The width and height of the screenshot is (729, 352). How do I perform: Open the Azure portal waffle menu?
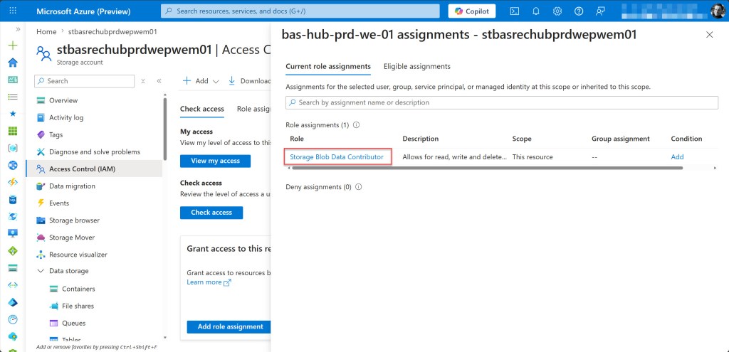tap(12, 11)
